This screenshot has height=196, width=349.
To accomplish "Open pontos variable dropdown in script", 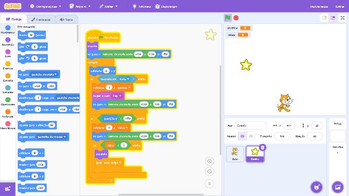I will [124, 88].
